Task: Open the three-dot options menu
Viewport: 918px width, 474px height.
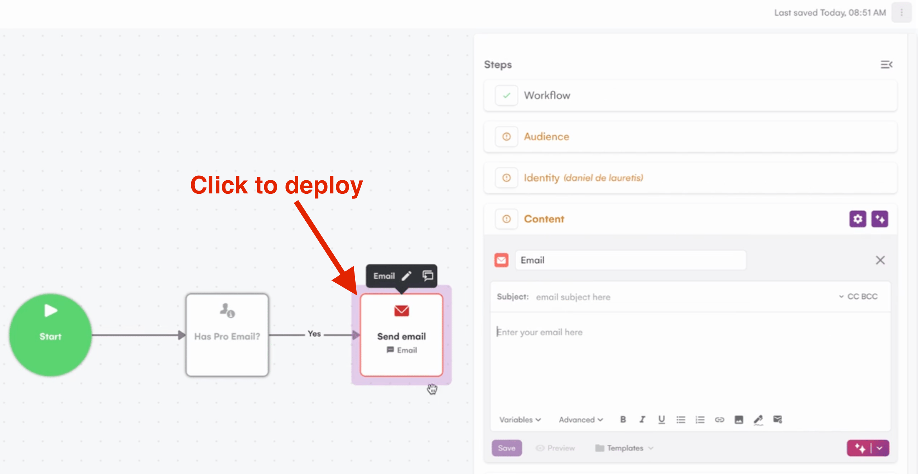Action: [901, 13]
